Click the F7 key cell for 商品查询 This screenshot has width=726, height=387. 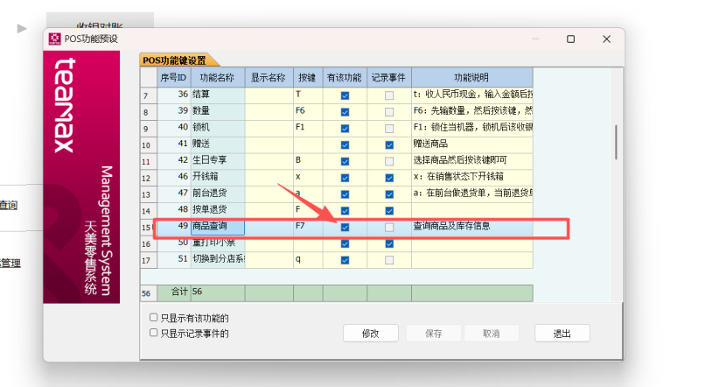[308, 227]
